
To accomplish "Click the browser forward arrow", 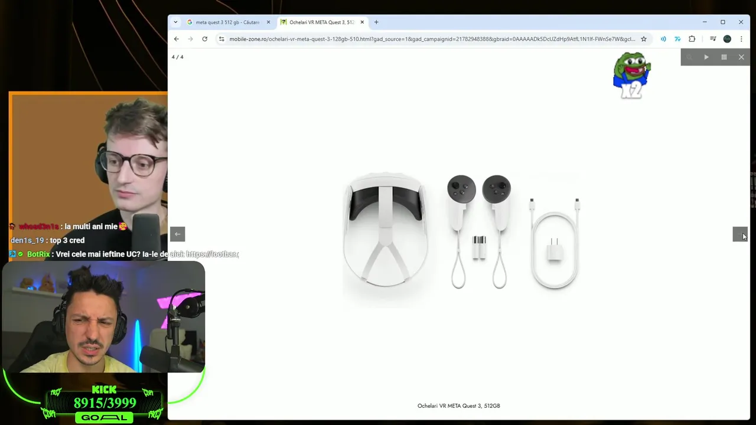I will (190, 39).
